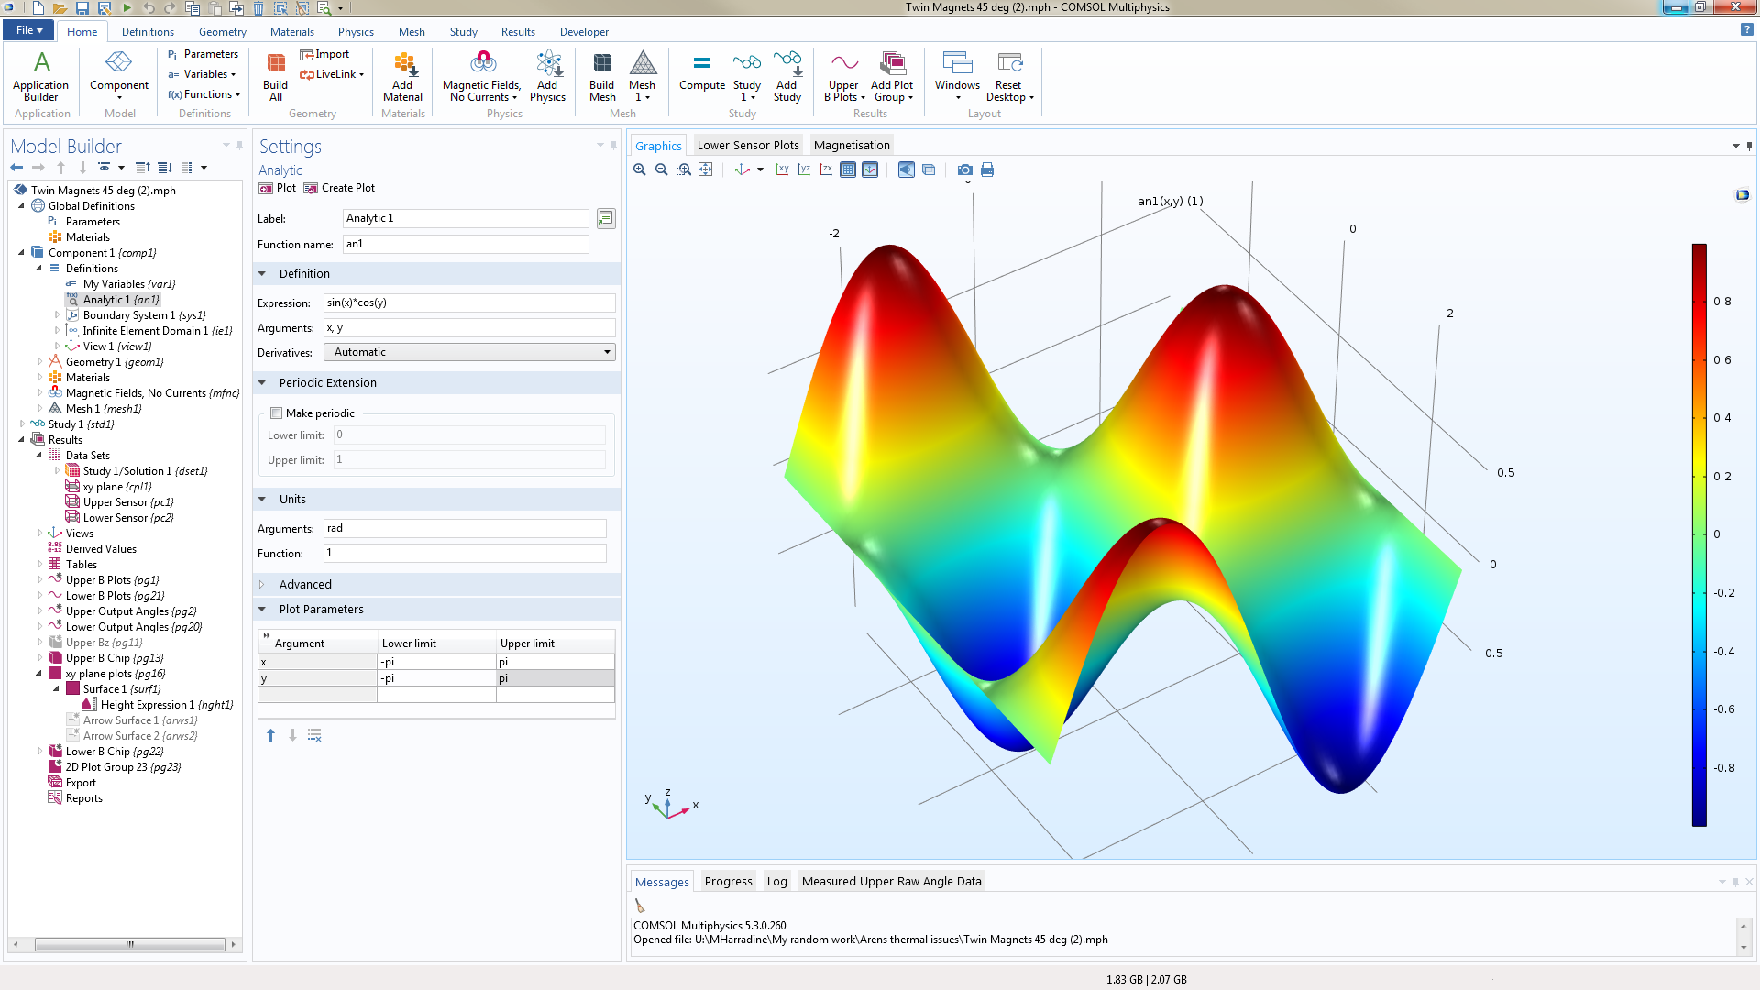Click the Create Plot button
Screen dimensions: 1760x990
click(x=339, y=188)
